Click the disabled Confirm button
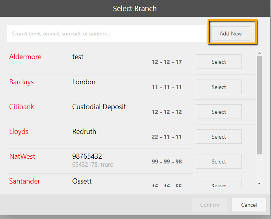The height and width of the screenshot is (219, 271). (210, 205)
